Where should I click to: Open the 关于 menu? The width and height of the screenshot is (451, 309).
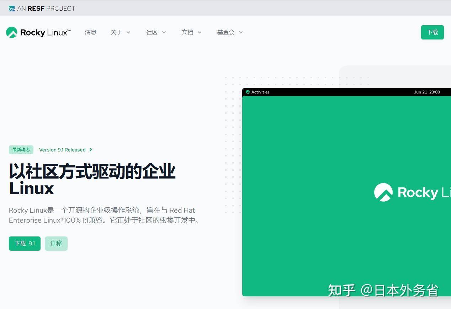pyautogui.click(x=116, y=32)
